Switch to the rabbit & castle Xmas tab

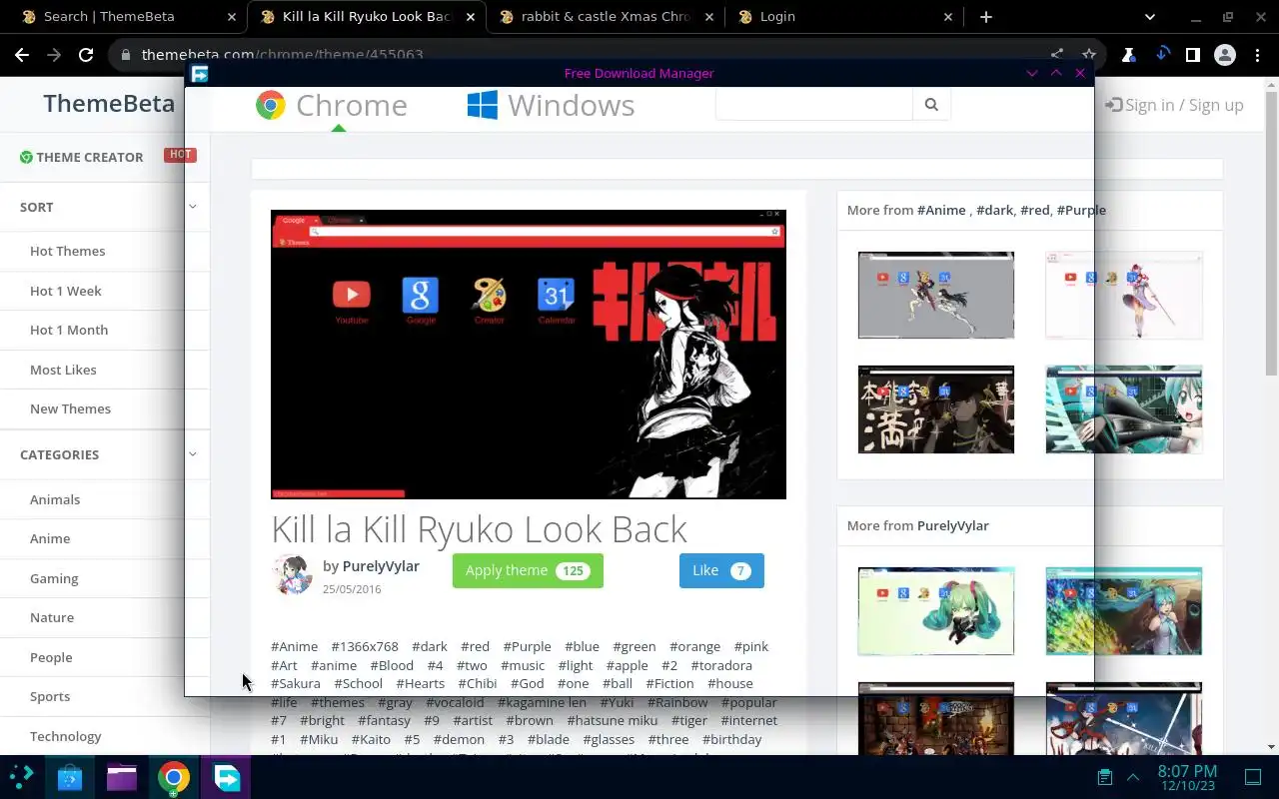pos(594,17)
